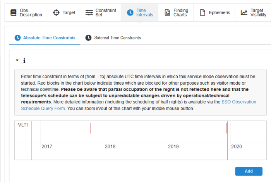This screenshot has height=182, width=271.
Task: Click the red blocked period in 2017
Action: point(91,128)
